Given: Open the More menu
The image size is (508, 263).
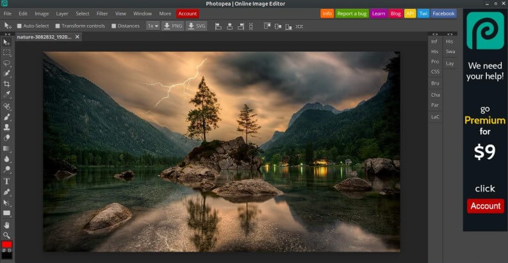Looking at the screenshot, I should [165, 13].
